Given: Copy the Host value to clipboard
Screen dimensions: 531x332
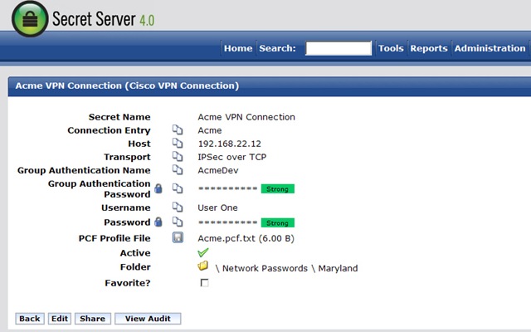Looking at the screenshot, I should click(178, 144).
